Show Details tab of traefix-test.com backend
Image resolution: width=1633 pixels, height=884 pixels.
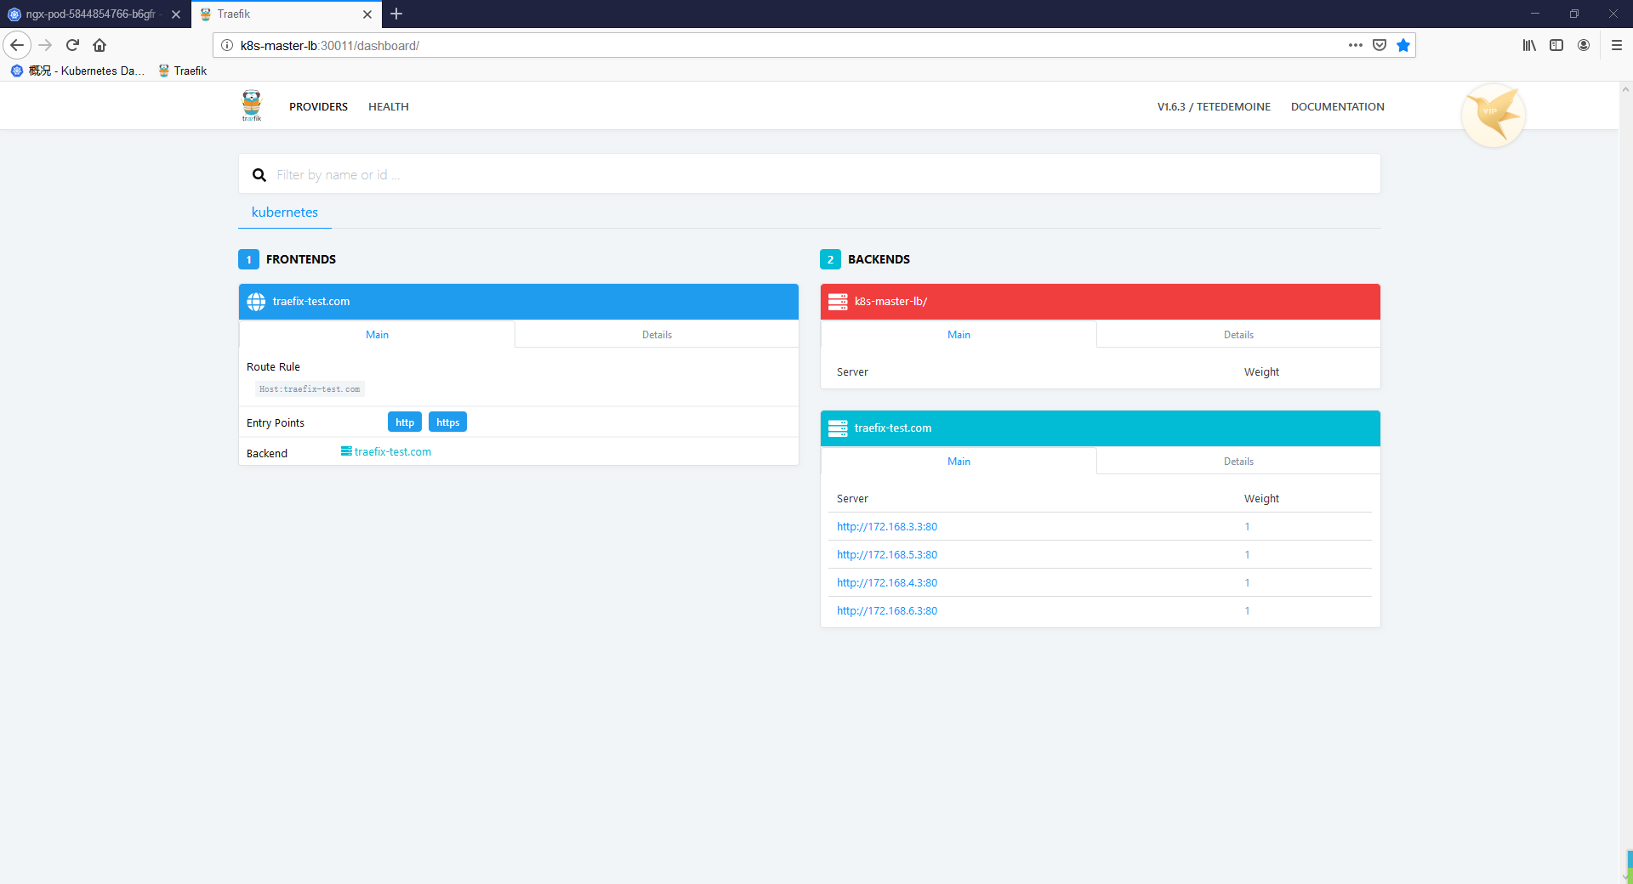[1238, 462]
